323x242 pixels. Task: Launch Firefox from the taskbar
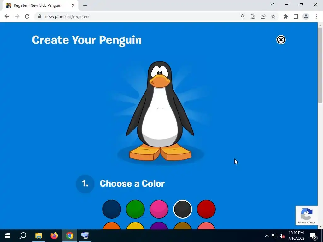54,236
